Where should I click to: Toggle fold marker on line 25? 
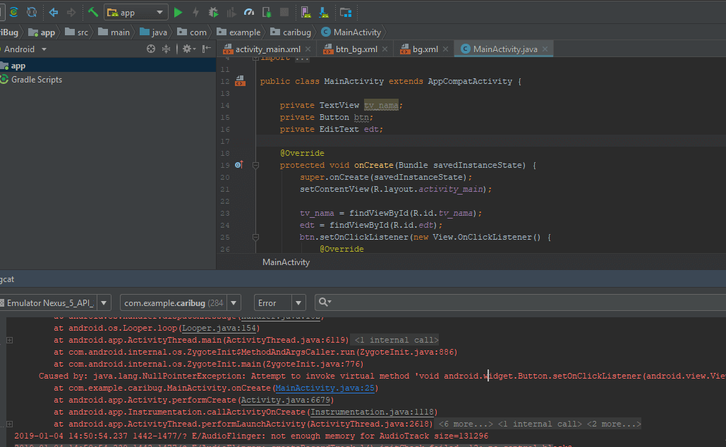coord(255,237)
